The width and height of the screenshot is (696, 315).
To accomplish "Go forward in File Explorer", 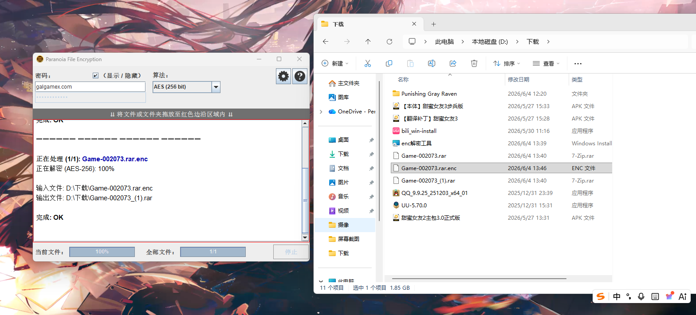I will click(347, 42).
